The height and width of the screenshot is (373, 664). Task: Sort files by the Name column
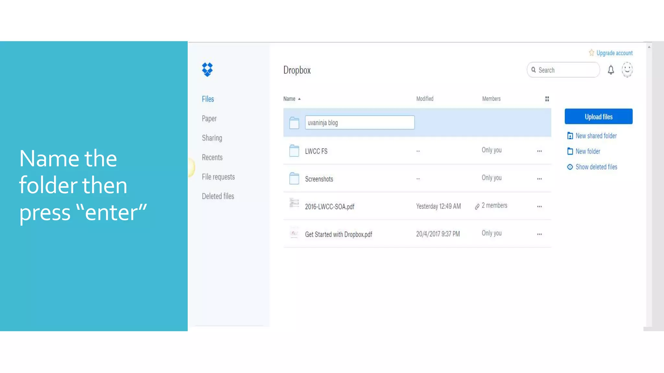tap(289, 99)
